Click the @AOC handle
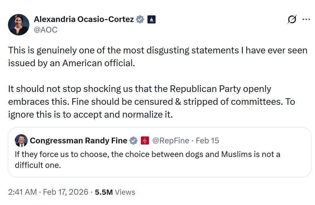The height and width of the screenshot is (205, 315). (x=46, y=29)
